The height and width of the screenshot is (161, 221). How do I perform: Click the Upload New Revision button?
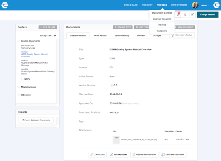pos(144,155)
